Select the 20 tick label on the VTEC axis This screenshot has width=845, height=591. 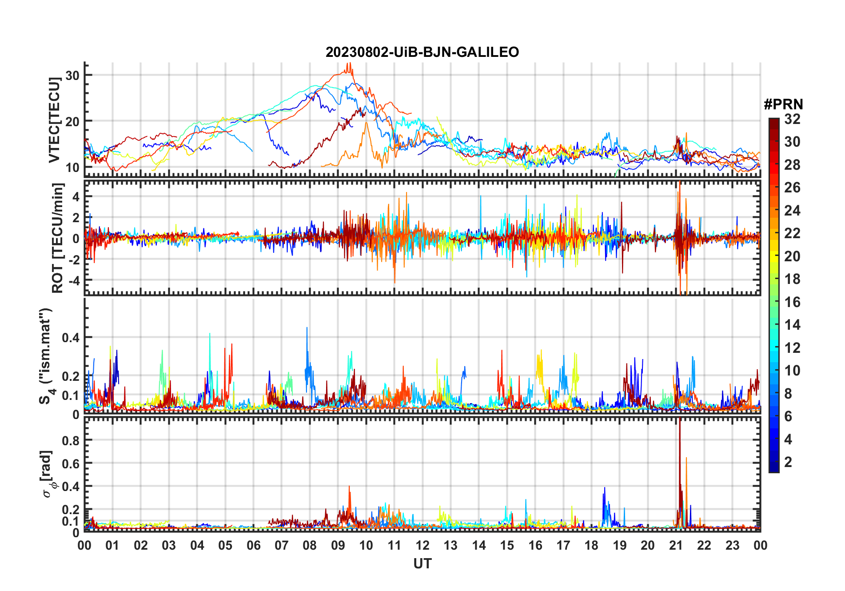(x=72, y=121)
